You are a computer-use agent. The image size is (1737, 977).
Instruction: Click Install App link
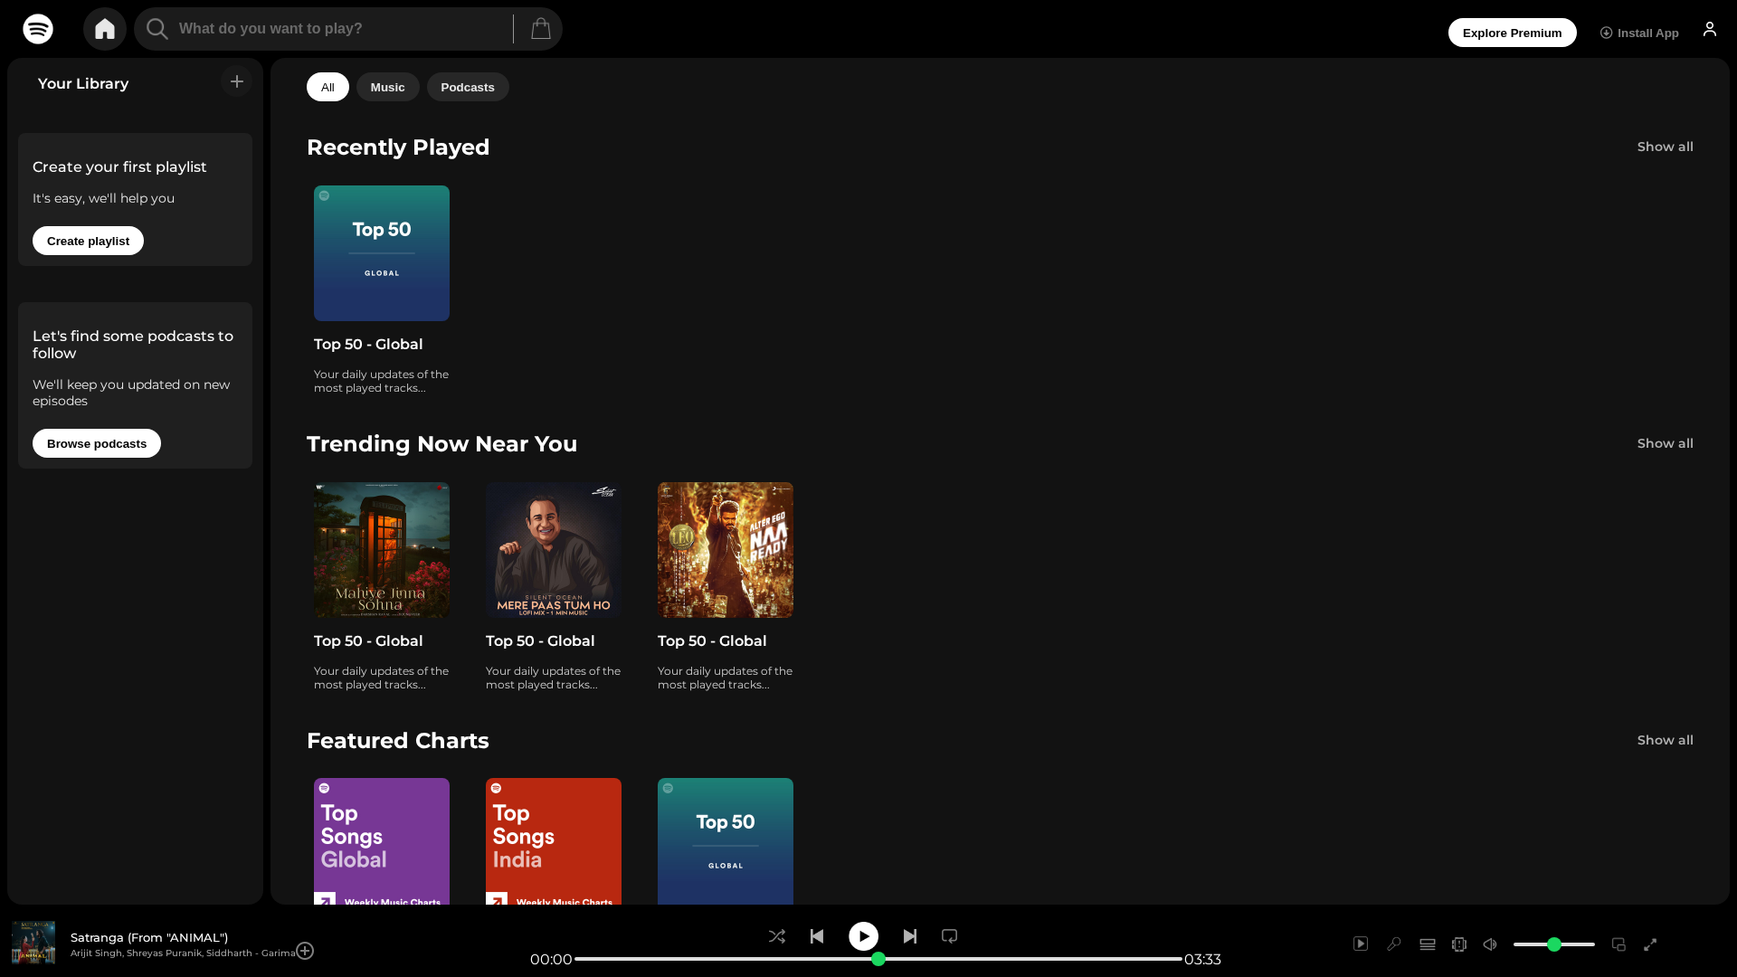coord(1639,33)
